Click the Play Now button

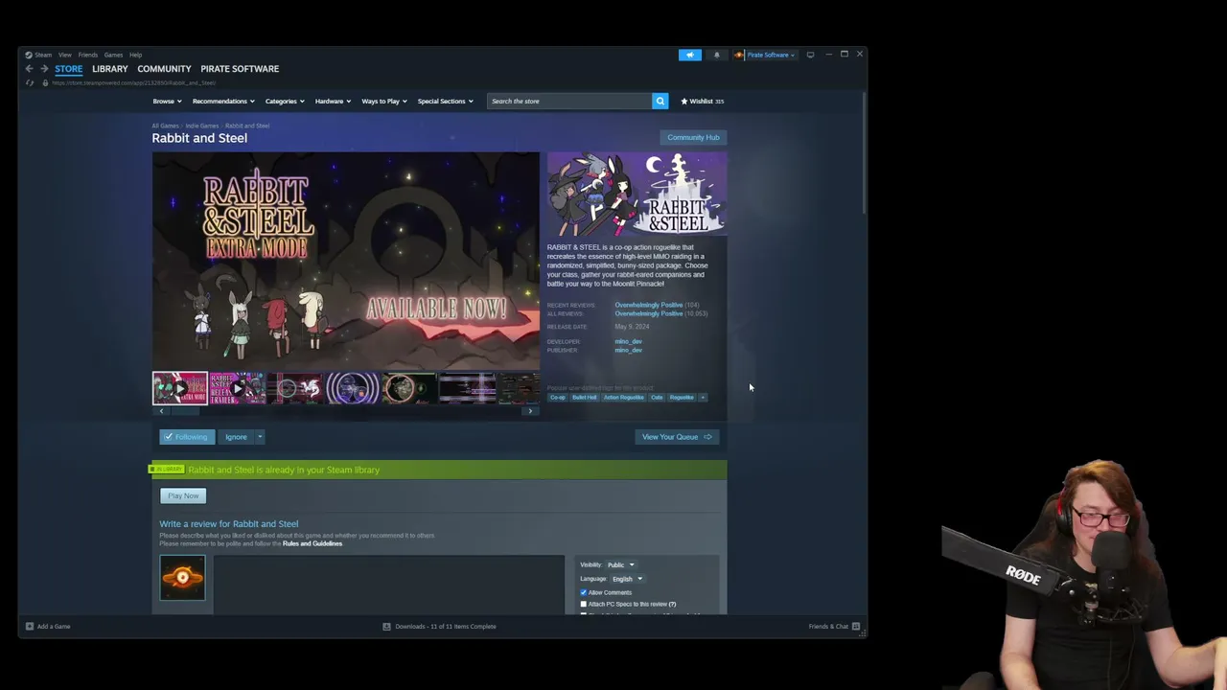point(183,495)
